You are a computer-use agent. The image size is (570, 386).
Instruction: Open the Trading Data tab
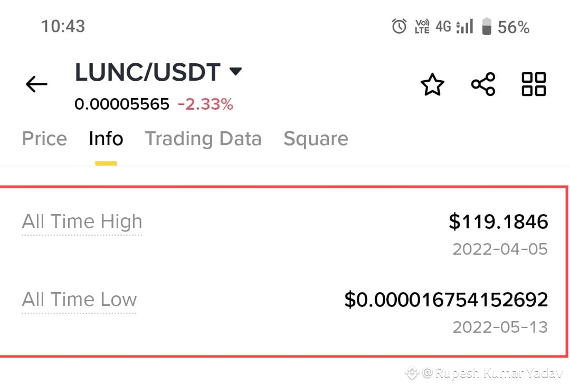[203, 139]
